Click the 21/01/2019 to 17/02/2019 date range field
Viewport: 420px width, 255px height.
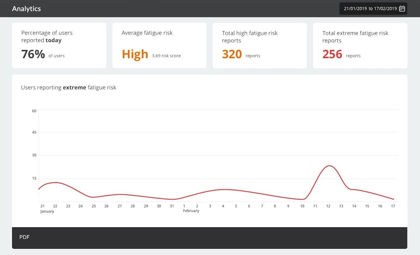point(373,8)
